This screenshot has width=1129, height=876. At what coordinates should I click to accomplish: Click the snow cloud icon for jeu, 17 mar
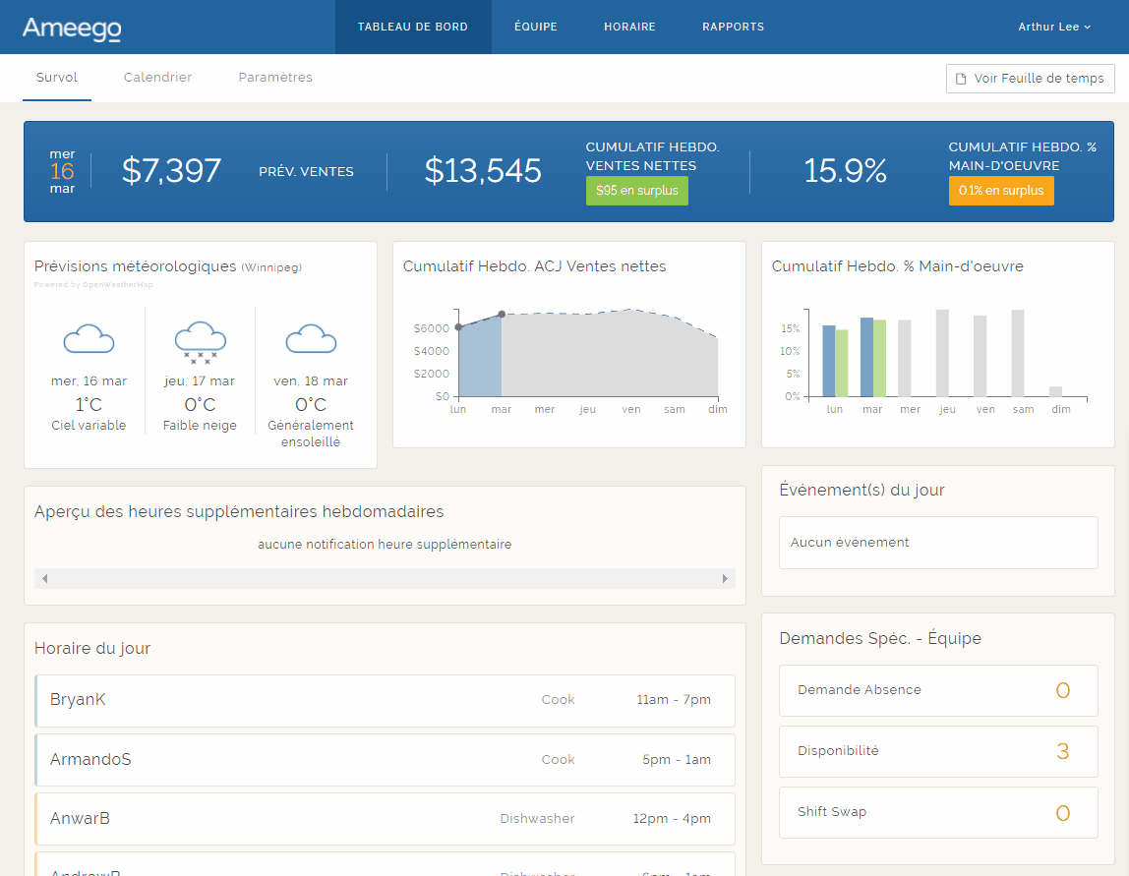(200, 340)
